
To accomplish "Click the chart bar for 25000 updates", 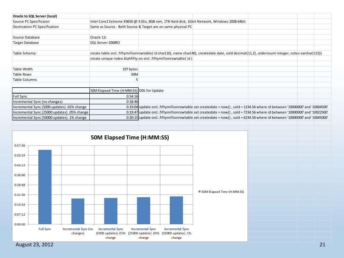I will click(x=144, y=211).
